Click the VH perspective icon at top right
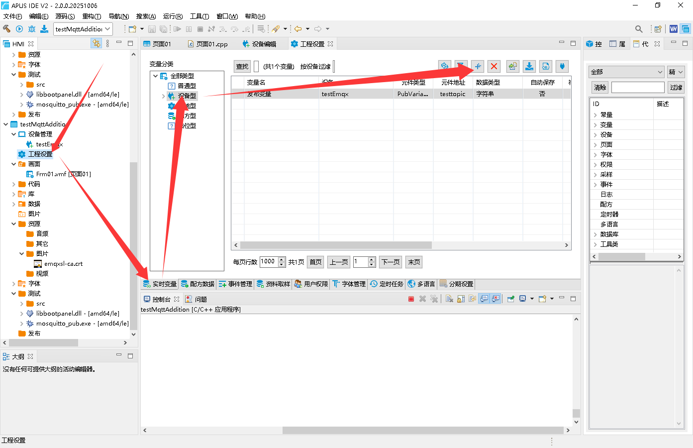Screen dimensions: 693x448 (674, 29)
